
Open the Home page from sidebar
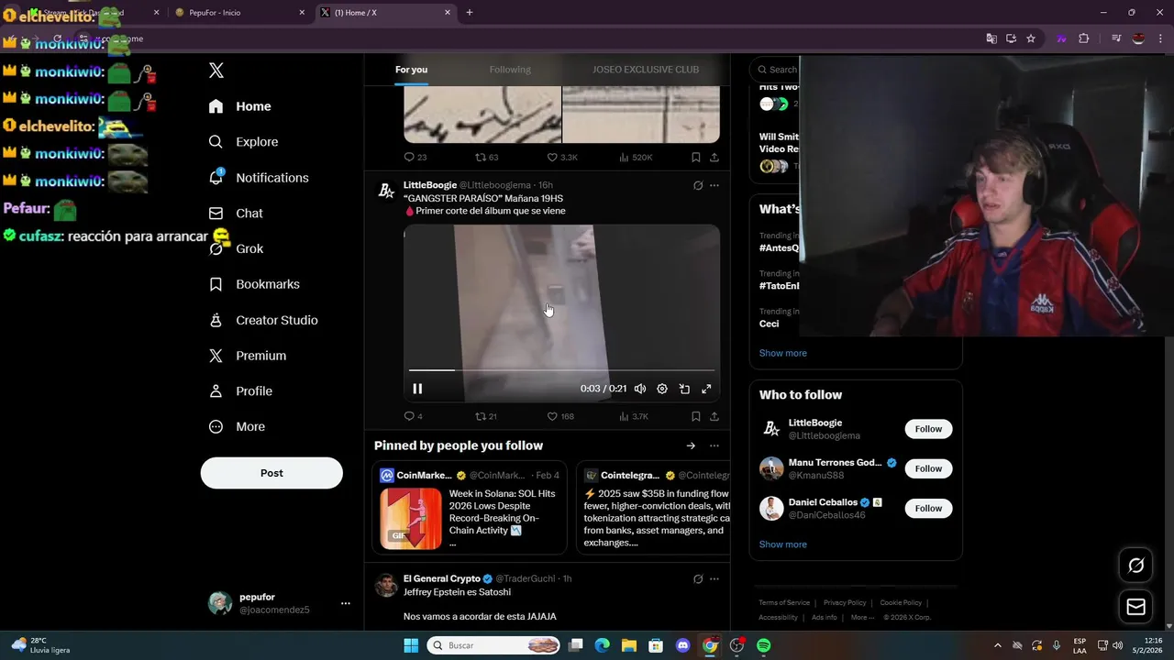point(240,106)
